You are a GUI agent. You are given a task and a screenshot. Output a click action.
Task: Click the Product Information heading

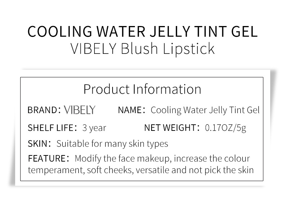point(142,89)
